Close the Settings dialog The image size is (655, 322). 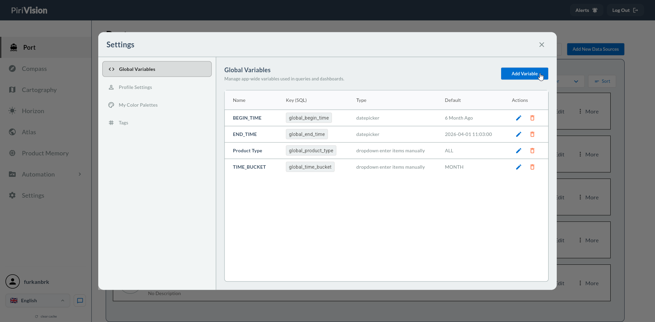pyautogui.click(x=542, y=45)
